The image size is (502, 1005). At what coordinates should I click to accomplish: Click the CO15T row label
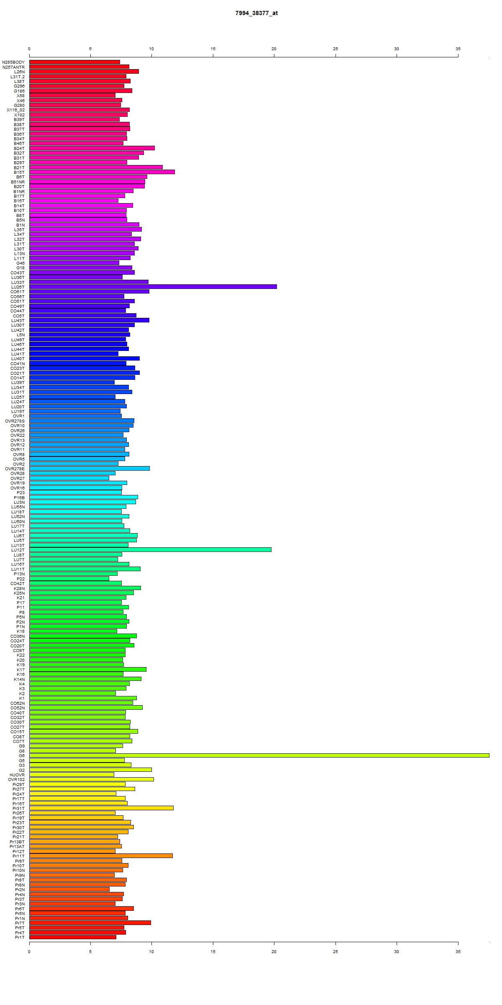[18, 731]
